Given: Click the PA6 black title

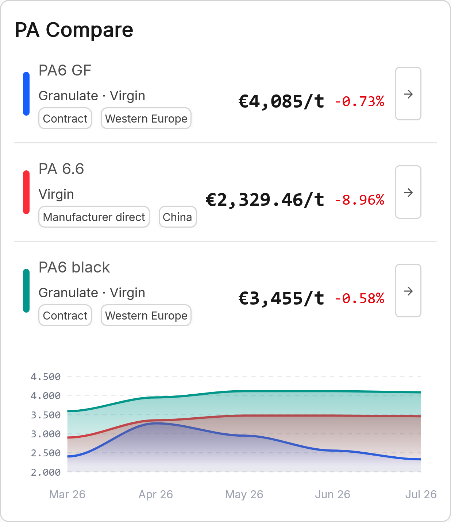Looking at the screenshot, I should [x=74, y=267].
